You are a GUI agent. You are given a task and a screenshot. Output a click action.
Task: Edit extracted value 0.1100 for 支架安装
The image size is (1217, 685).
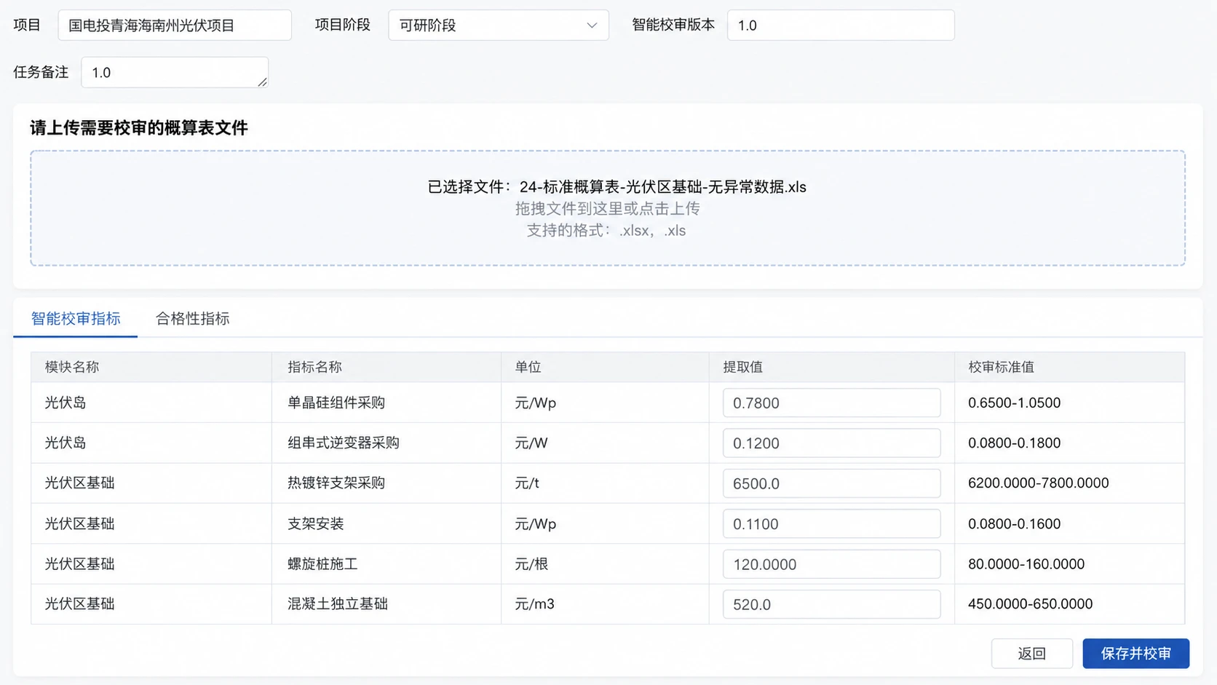pos(831,523)
